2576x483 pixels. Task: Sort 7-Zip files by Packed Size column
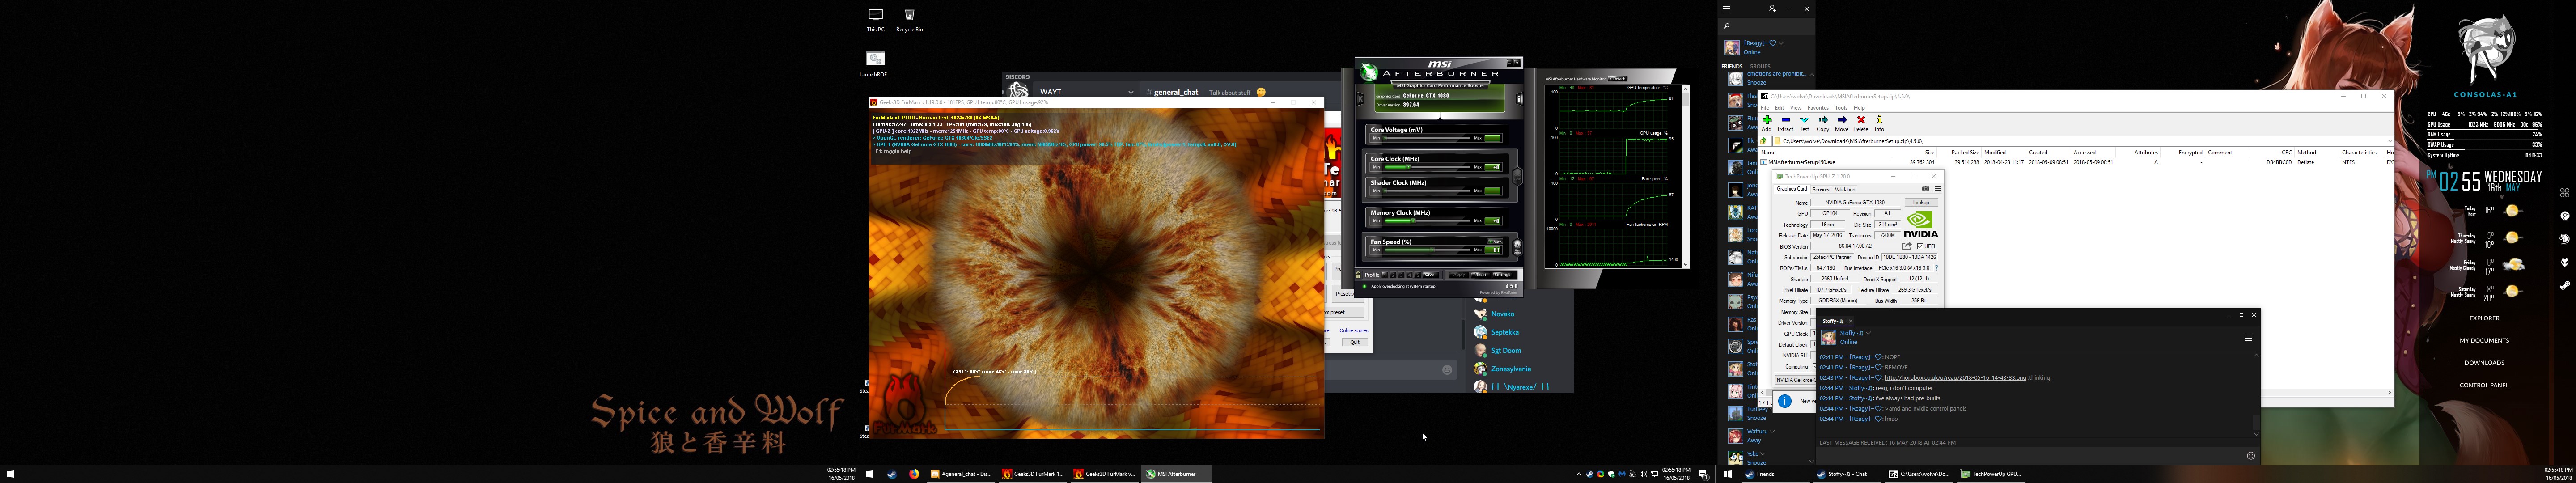click(x=1965, y=152)
